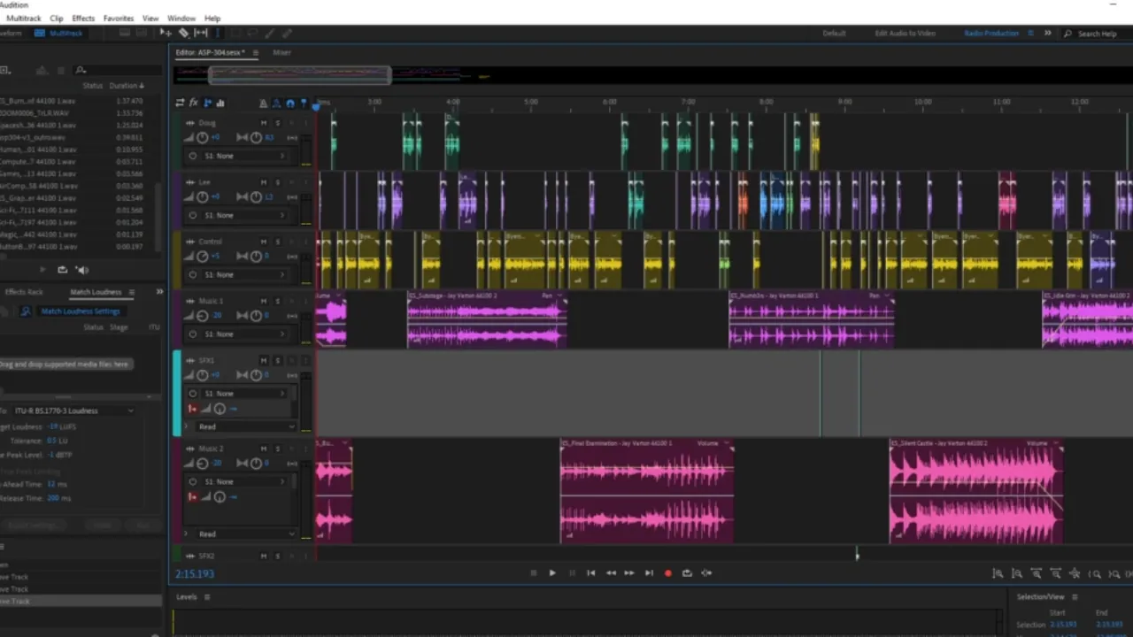Open Lee track S1 send dropdown
This screenshot has width=1133, height=637.
tap(245, 215)
